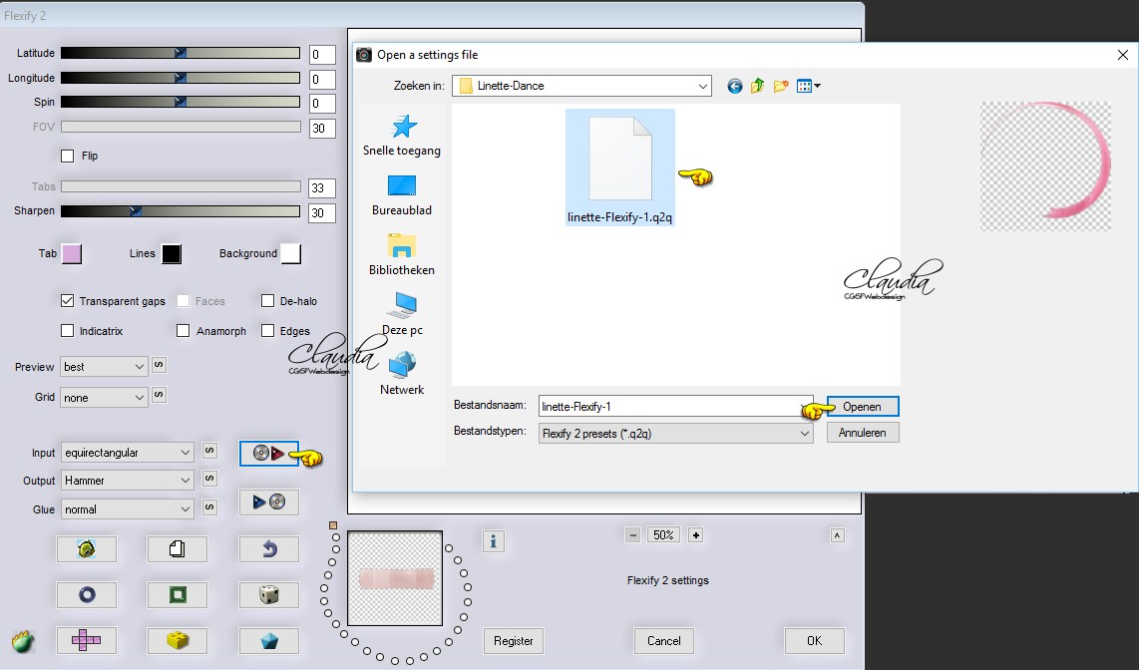Screen dimensions: 1139x670
Task: Click the purple cross layout button
Action: 87,640
